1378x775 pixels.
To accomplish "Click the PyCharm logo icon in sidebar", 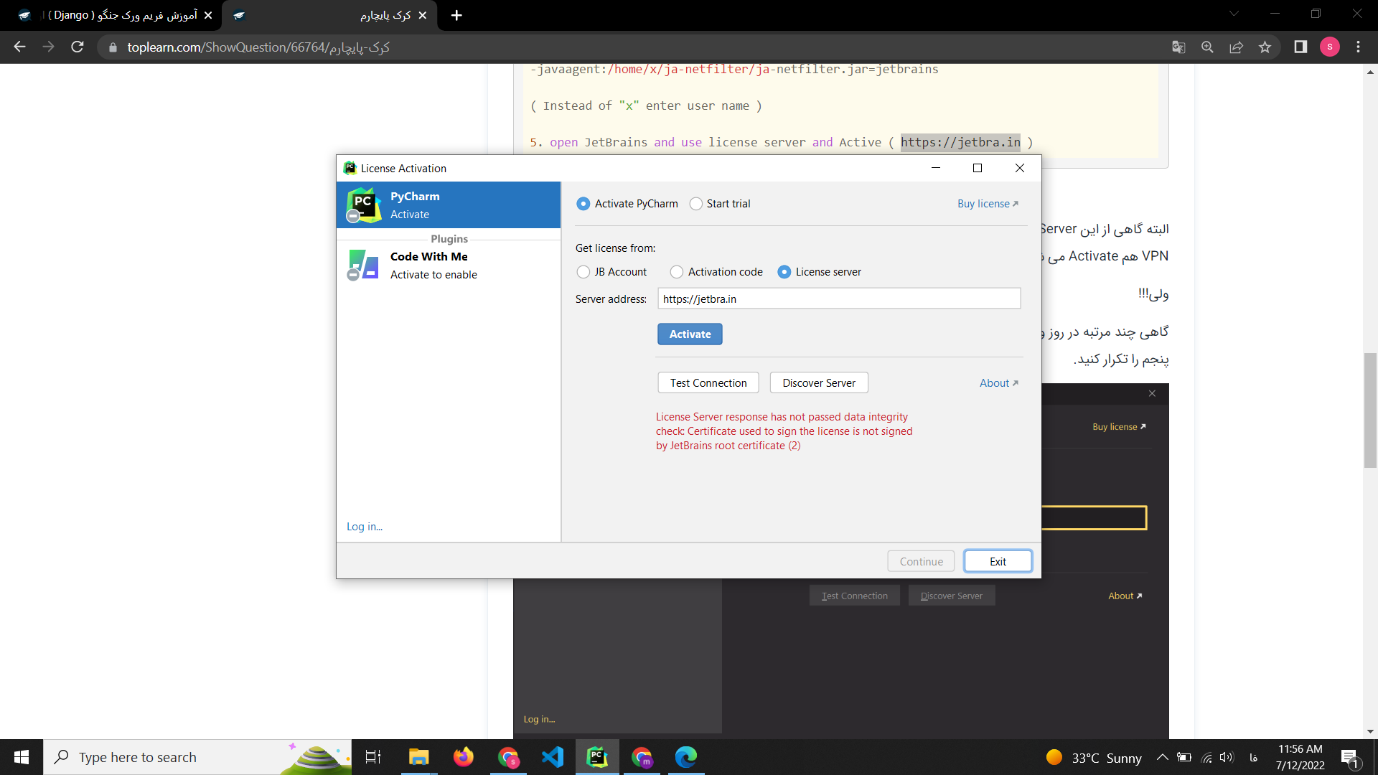I will (x=363, y=205).
